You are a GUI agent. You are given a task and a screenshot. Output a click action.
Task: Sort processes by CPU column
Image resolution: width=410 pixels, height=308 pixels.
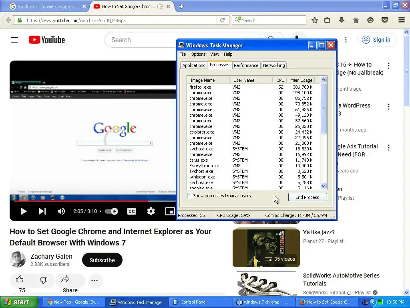(279, 80)
